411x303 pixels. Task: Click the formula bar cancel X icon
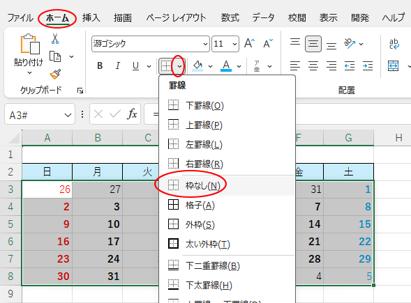98,114
